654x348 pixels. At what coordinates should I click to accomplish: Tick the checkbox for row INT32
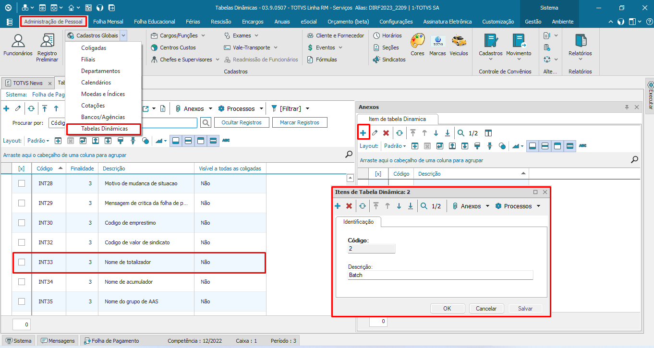[22, 242]
